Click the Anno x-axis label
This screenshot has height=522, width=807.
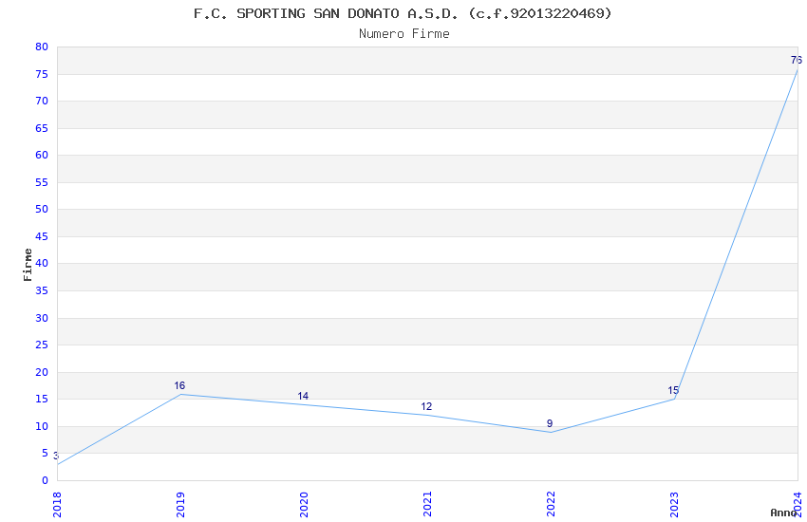coord(783,513)
